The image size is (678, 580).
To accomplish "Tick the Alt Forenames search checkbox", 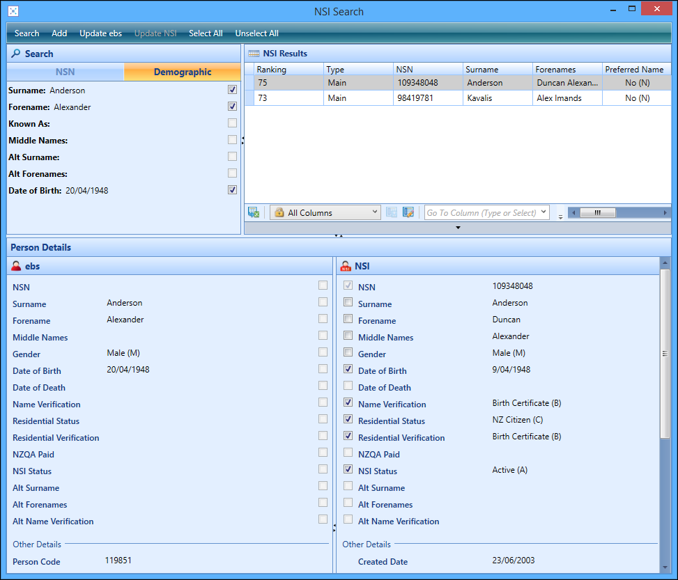I will pyautogui.click(x=233, y=173).
